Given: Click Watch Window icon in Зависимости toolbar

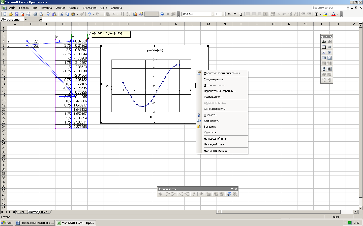Looking at the screenshot, I should tap(229, 194).
